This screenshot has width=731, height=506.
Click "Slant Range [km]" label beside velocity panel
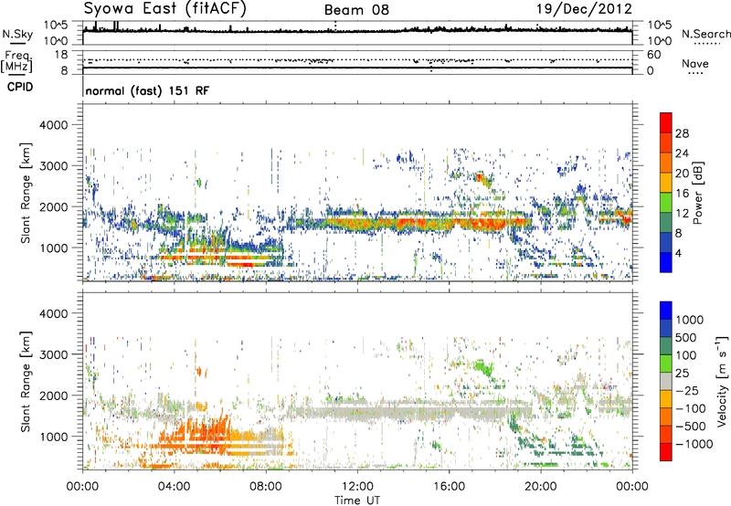click(26, 382)
